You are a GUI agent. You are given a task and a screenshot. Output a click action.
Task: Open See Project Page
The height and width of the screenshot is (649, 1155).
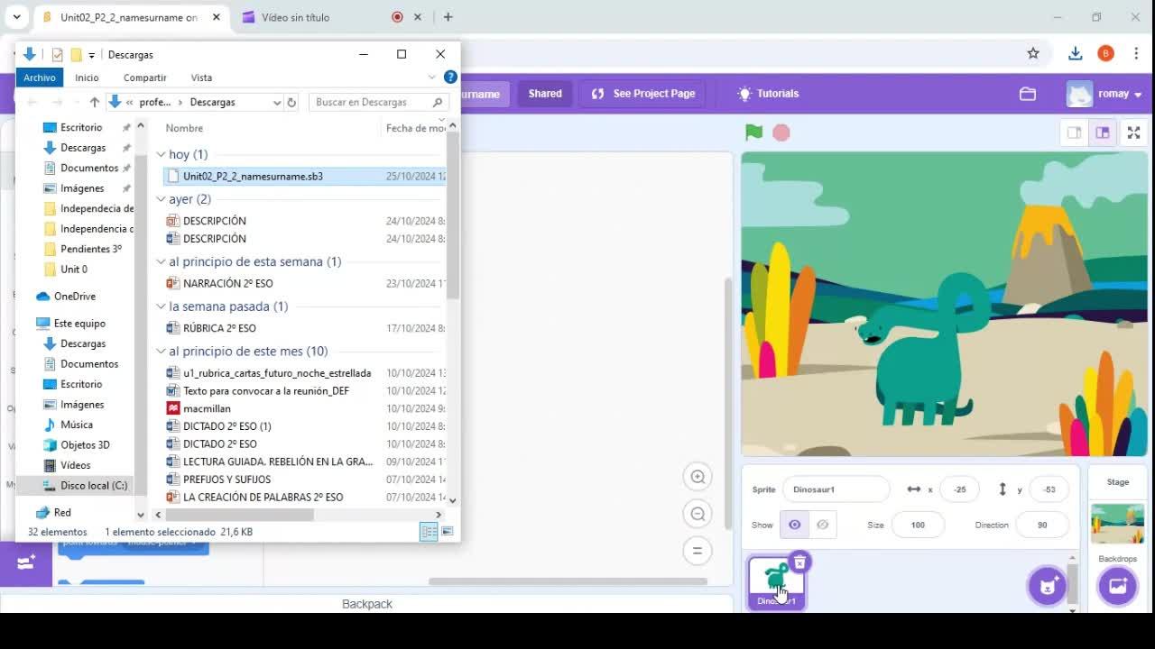point(643,94)
